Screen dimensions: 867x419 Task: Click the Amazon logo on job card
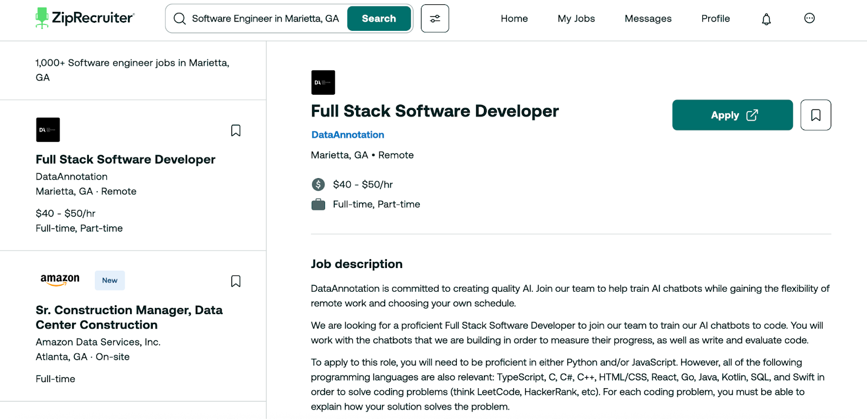coord(60,279)
